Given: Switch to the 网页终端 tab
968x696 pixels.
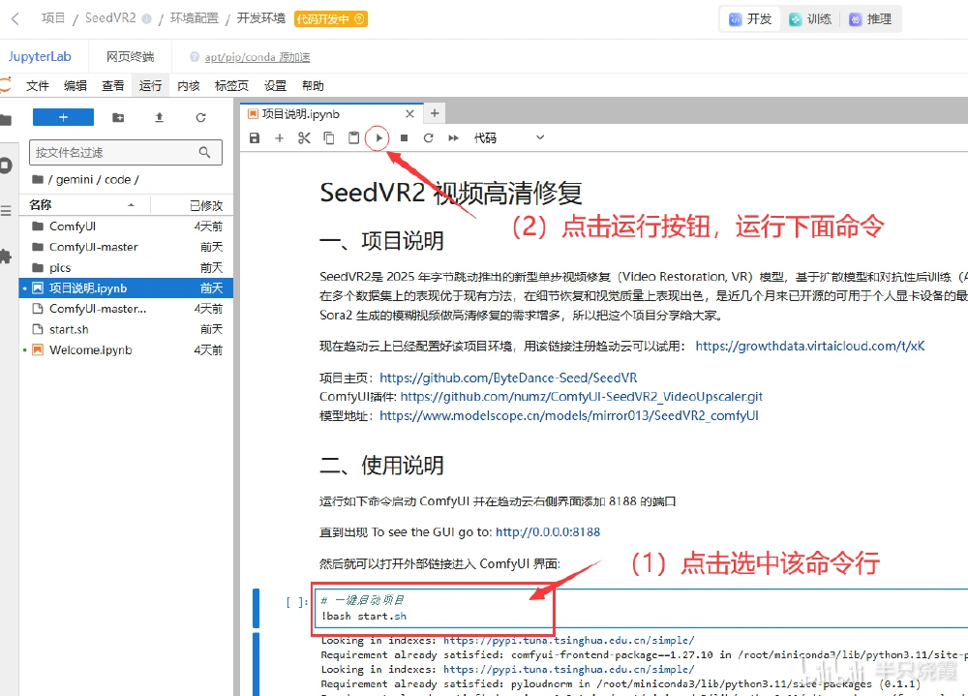Looking at the screenshot, I should pyautogui.click(x=131, y=56).
